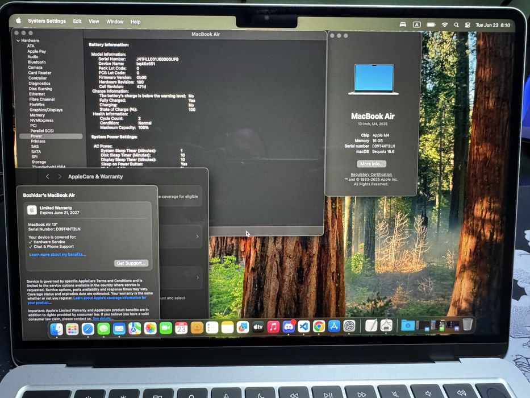Open System Information chip icon in dock
The width and height of the screenshot is (530, 398).
pos(386,326)
